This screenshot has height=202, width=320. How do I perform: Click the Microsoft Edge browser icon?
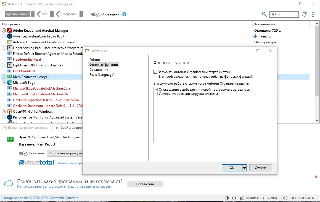point(10,82)
